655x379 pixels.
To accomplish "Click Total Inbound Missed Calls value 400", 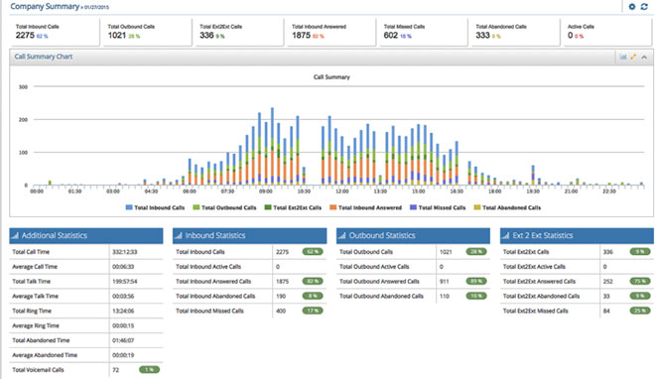I will (281, 311).
